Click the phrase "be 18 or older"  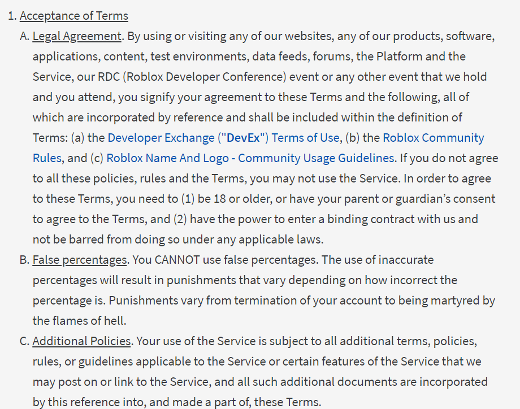(x=235, y=199)
